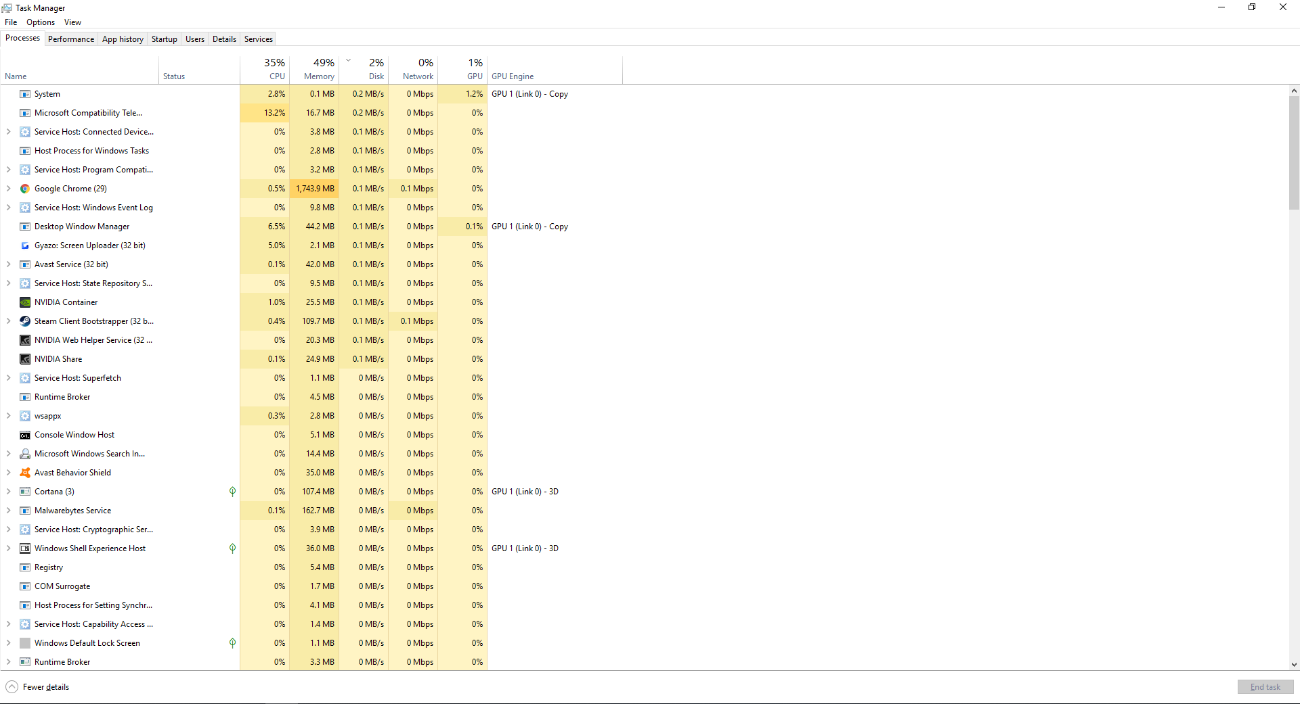The width and height of the screenshot is (1300, 704).
Task: Click the NVIDIA Share process icon
Action: [25, 359]
